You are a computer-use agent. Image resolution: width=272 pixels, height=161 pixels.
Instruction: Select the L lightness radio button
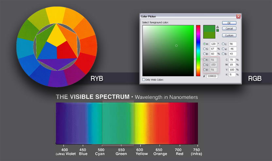tap(223, 44)
